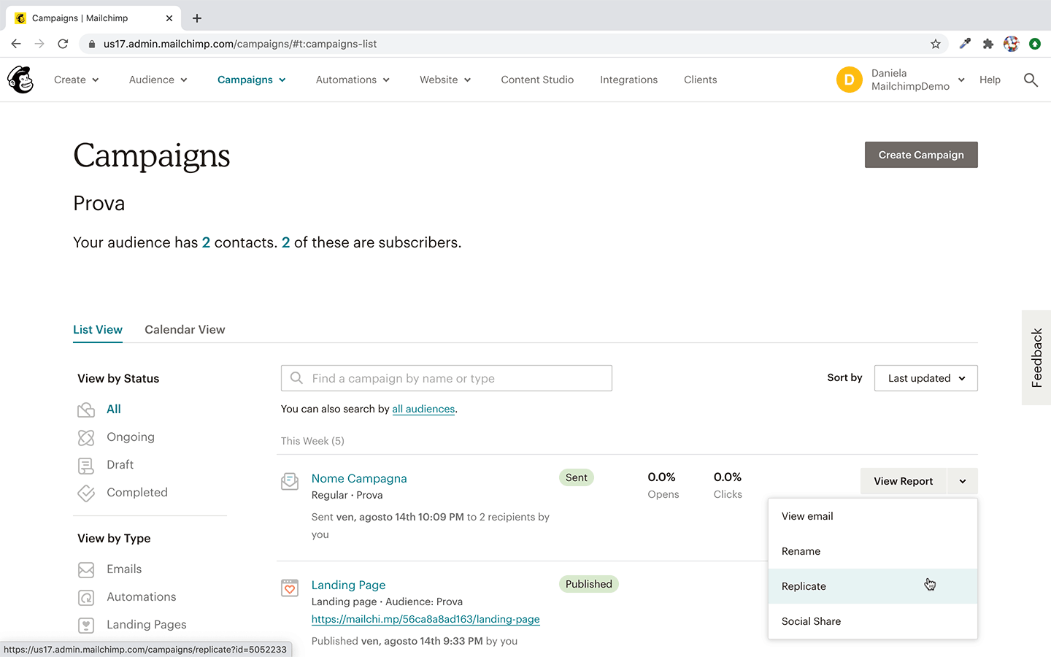Screen dimensions: 1051x657
Task: Open the Daniela account dropdown chevron
Action: (961, 80)
